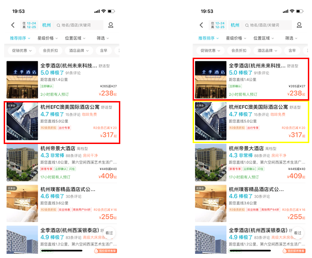The width and height of the screenshot is (312, 258).
Task: Expand 促销优惠 chip on left screen
Action: (22, 51)
